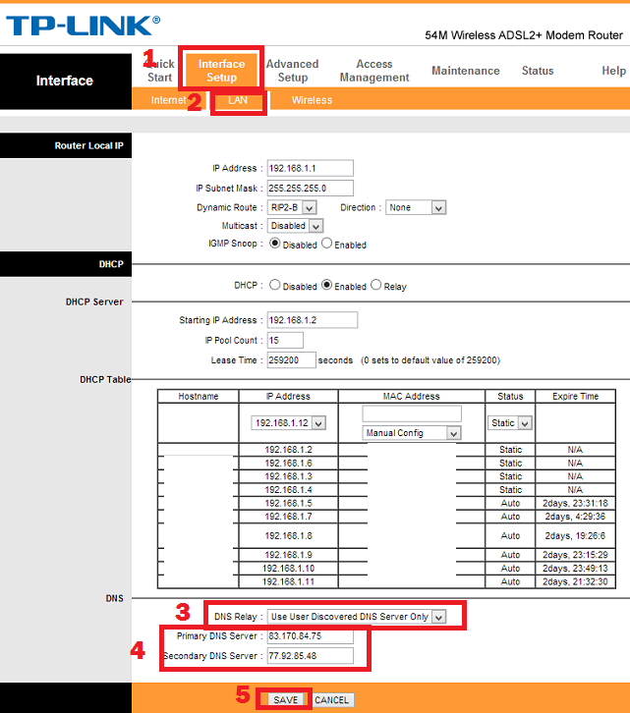Viewport: 630px width, 713px height.
Task: Edit the Starting IP Address field
Action: pos(313,320)
